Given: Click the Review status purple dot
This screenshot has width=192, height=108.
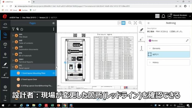Looking at the screenshot, I should coord(150,41).
